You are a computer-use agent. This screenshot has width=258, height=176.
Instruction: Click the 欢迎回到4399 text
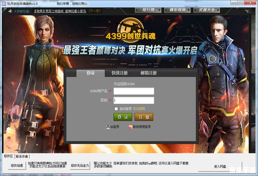point(124,84)
